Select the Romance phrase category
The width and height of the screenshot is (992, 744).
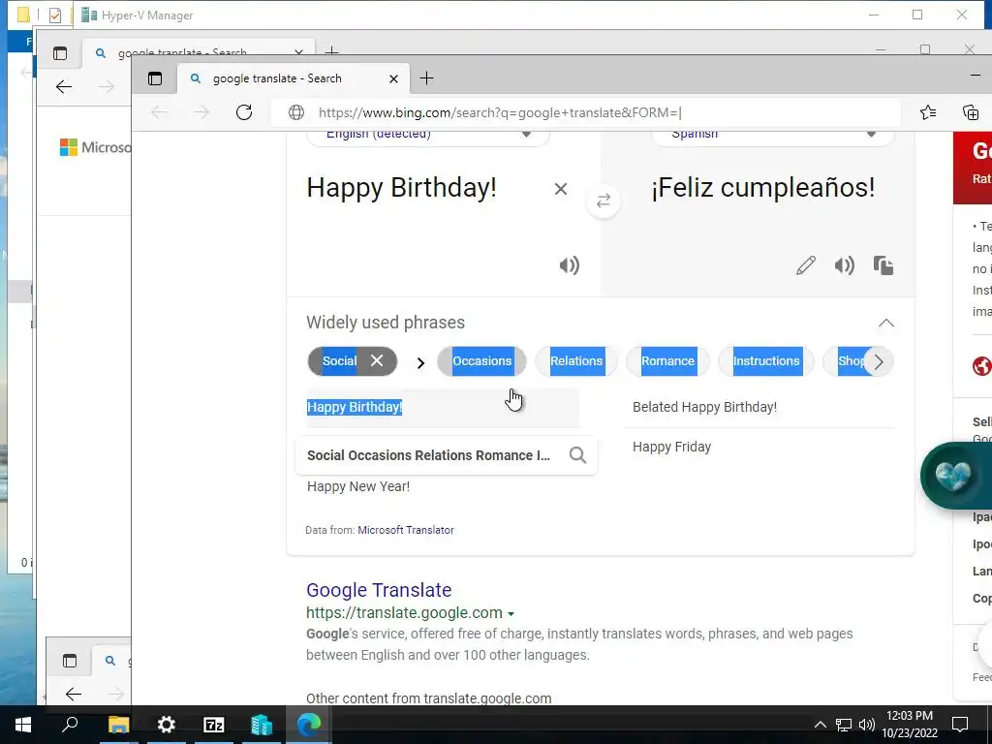(668, 361)
